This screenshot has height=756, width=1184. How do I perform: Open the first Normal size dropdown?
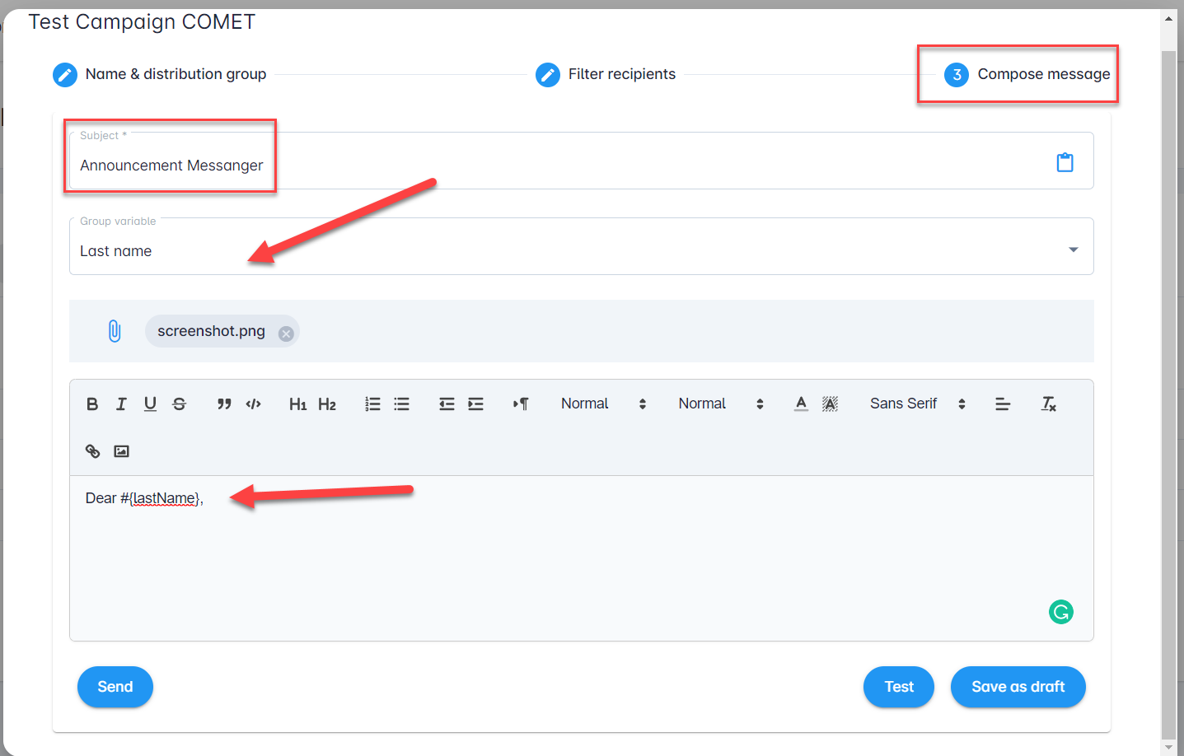tap(603, 404)
